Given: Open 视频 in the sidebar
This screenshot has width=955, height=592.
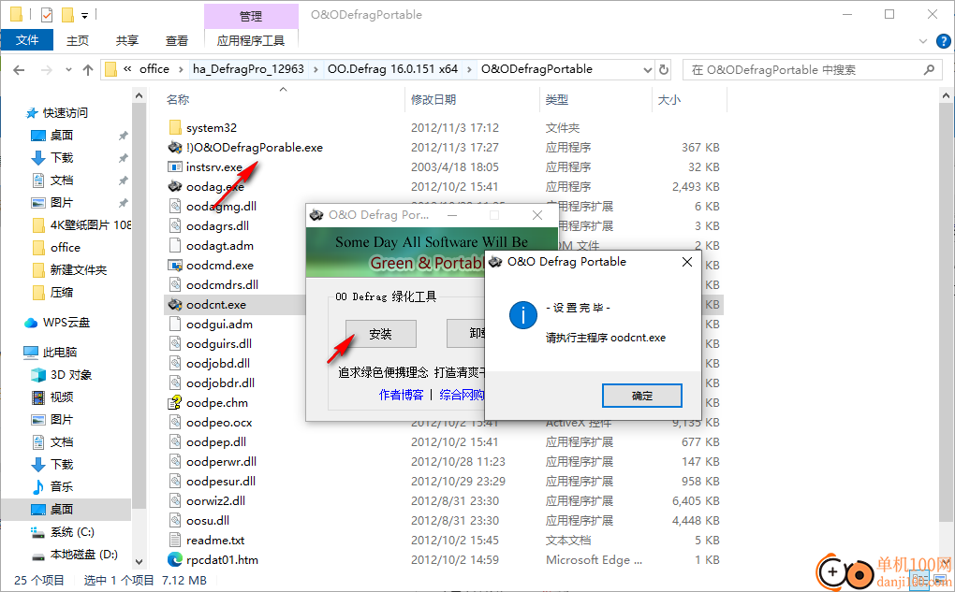Looking at the screenshot, I should [x=62, y=397].
